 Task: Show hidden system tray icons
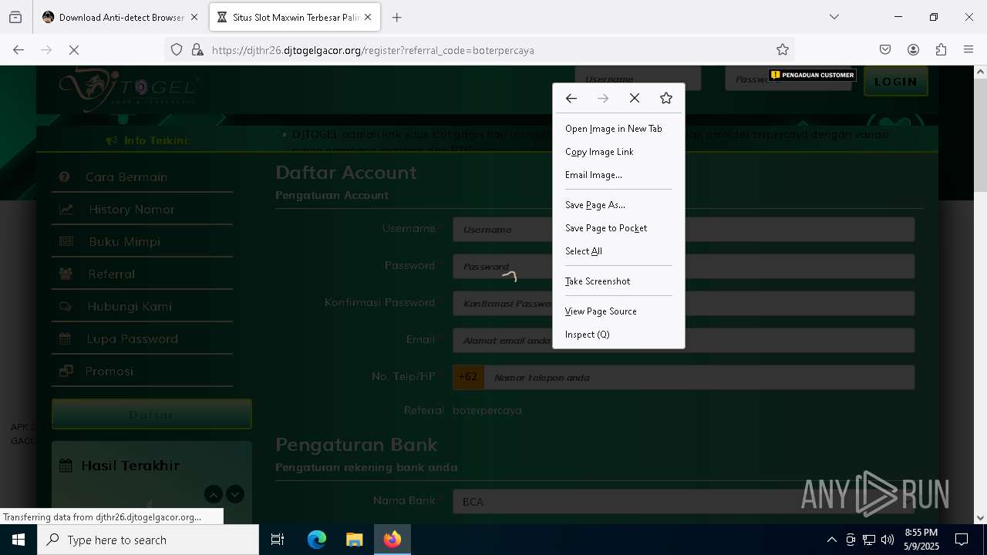(831, 540)
